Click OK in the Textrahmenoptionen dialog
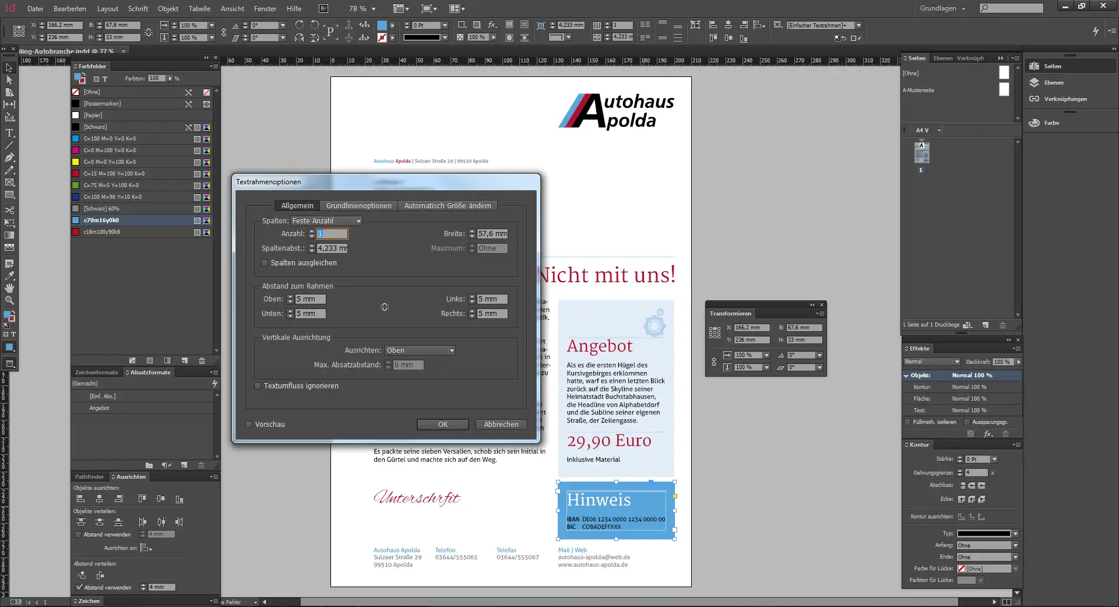1119x607 pixels. [x=442, y=424]
